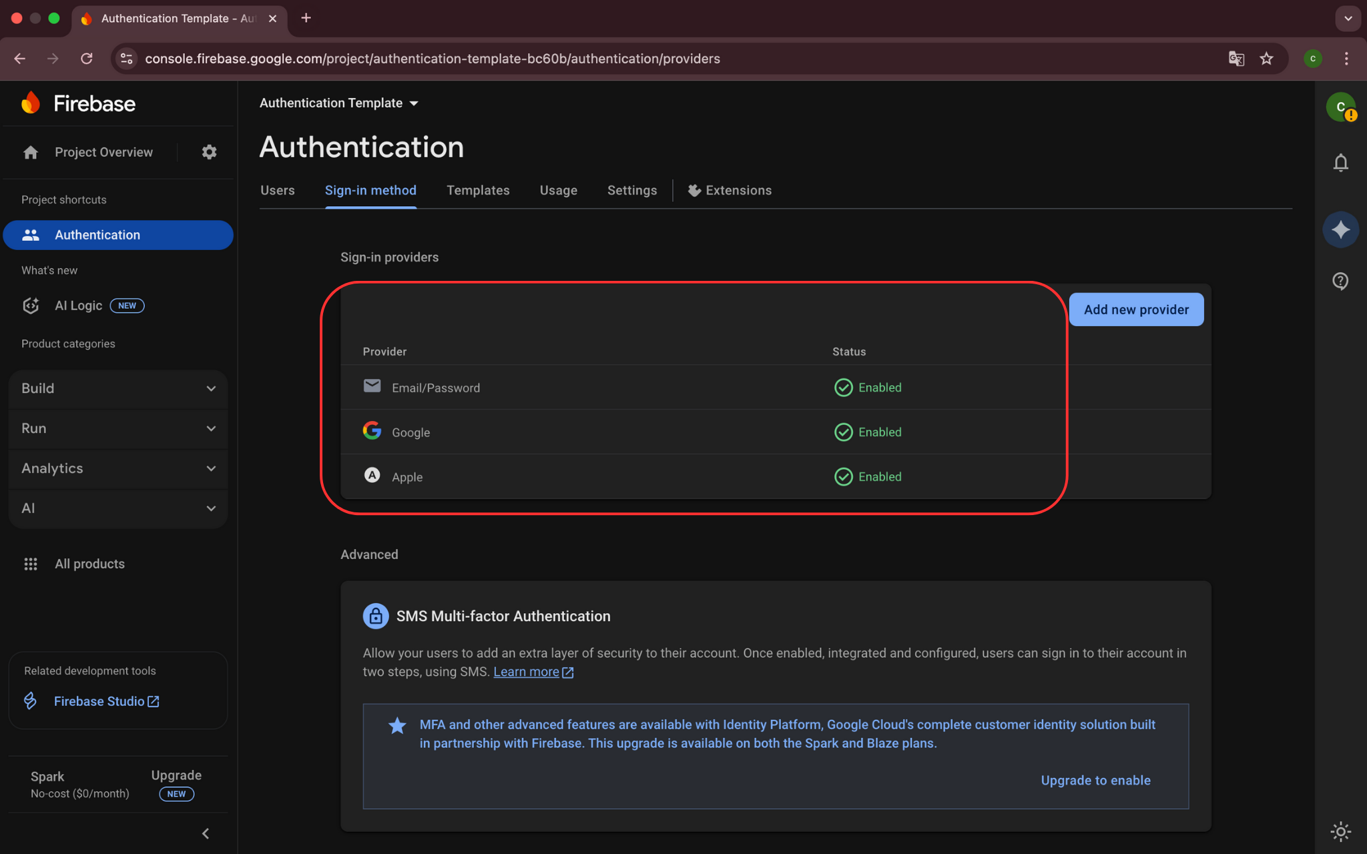The width and height of the screenshot is (1367, 854).
Task: Switch to the Templates tab
Action: (x=478, y=190)
